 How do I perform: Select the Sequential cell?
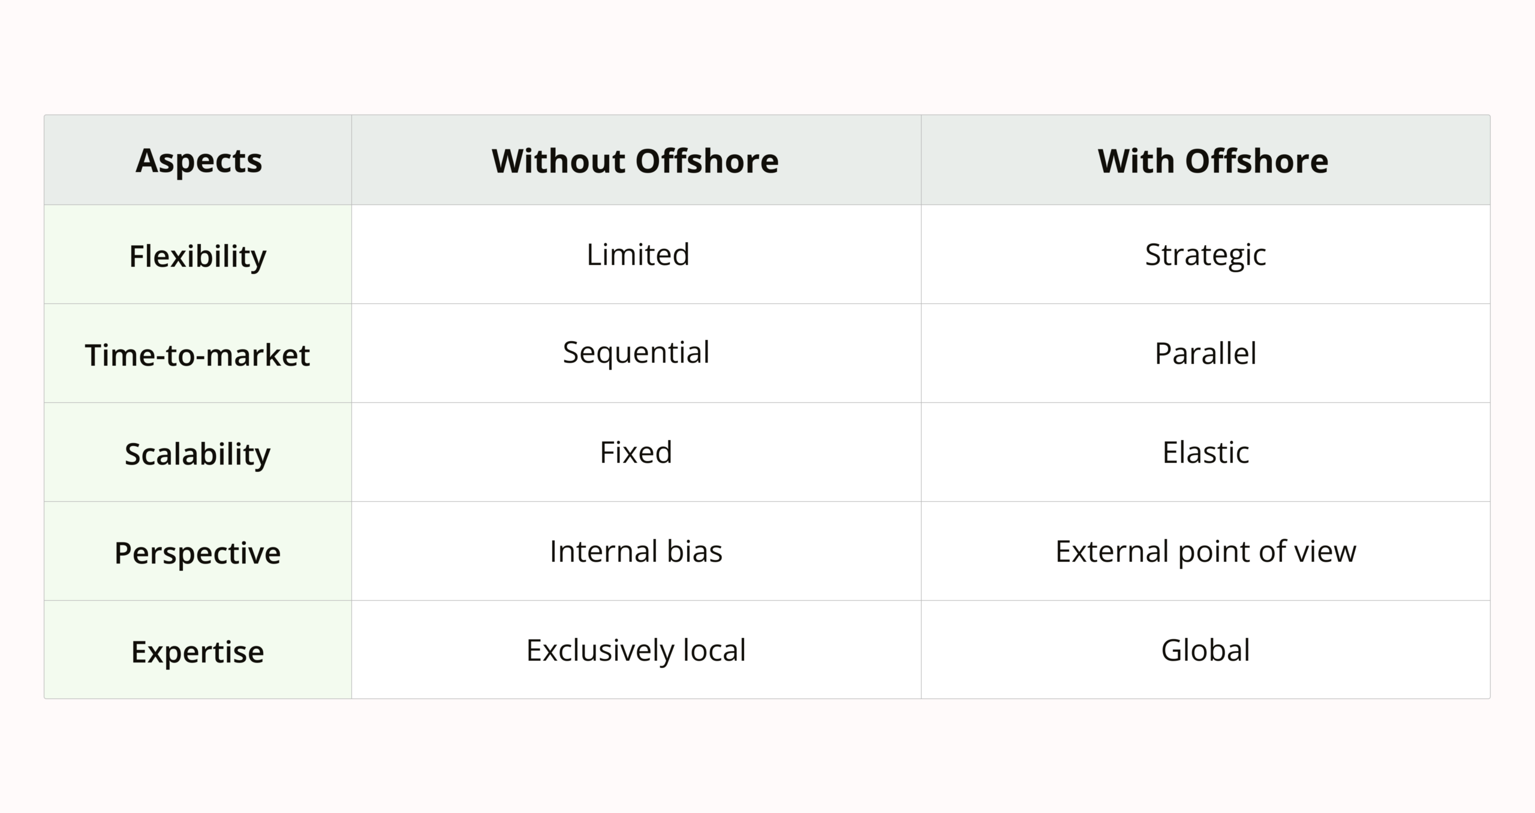[x=636, y=353]
